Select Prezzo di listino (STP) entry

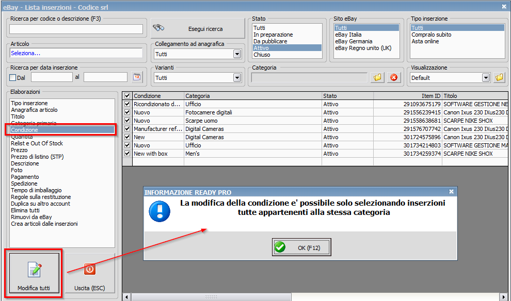tap(37, 157)
